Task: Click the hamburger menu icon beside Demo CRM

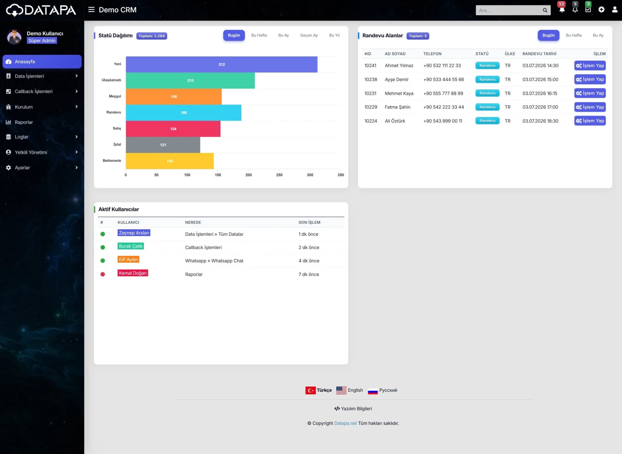Action: pos(91,10)
